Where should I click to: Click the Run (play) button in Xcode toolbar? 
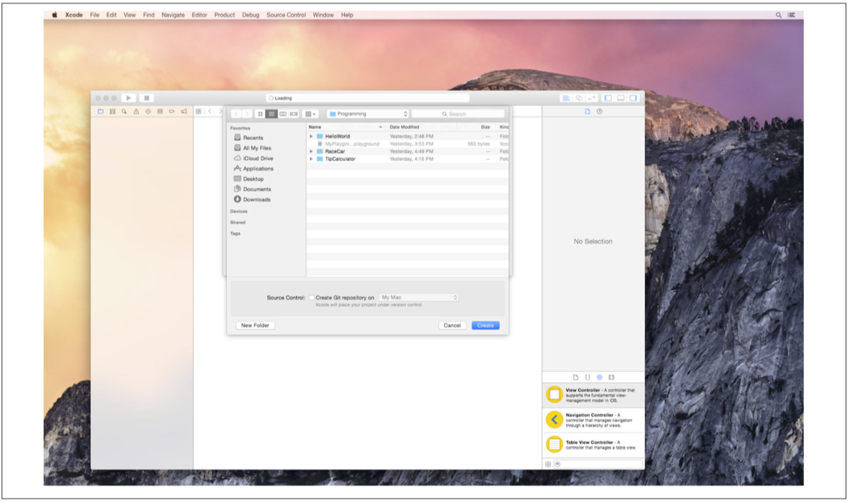pyautogui.click(x=129, y=98)
